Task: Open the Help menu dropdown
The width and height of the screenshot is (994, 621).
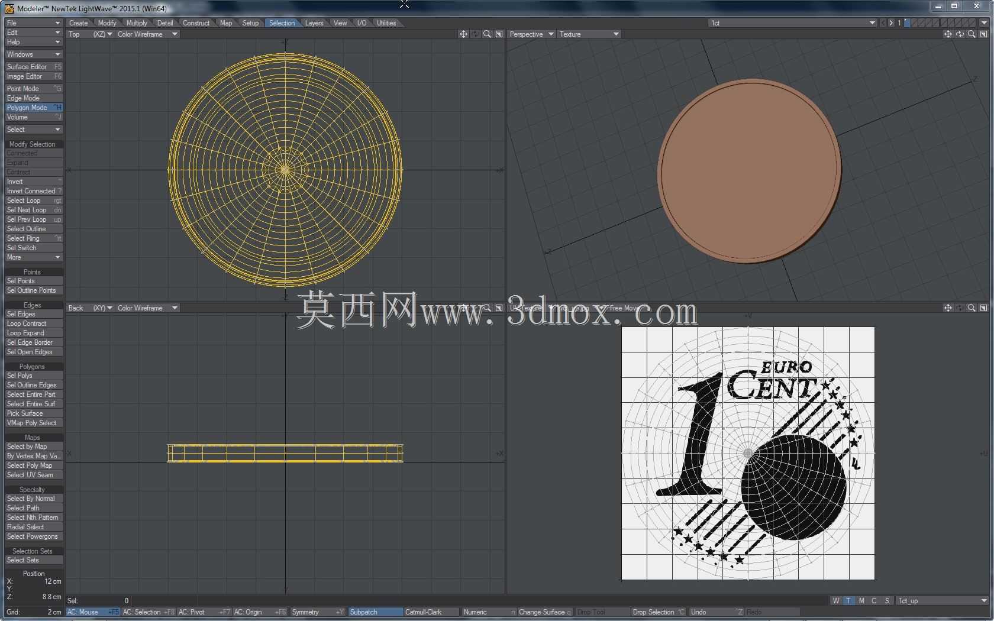Action: (x=34, y=42)
